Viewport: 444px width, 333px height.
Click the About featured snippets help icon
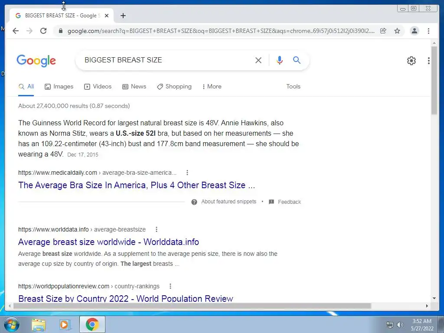click(x=194, y=202)
